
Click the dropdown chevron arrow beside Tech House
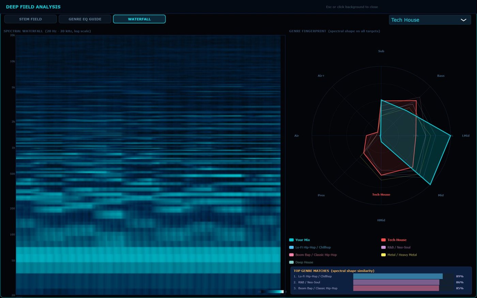tap(463, 20)
